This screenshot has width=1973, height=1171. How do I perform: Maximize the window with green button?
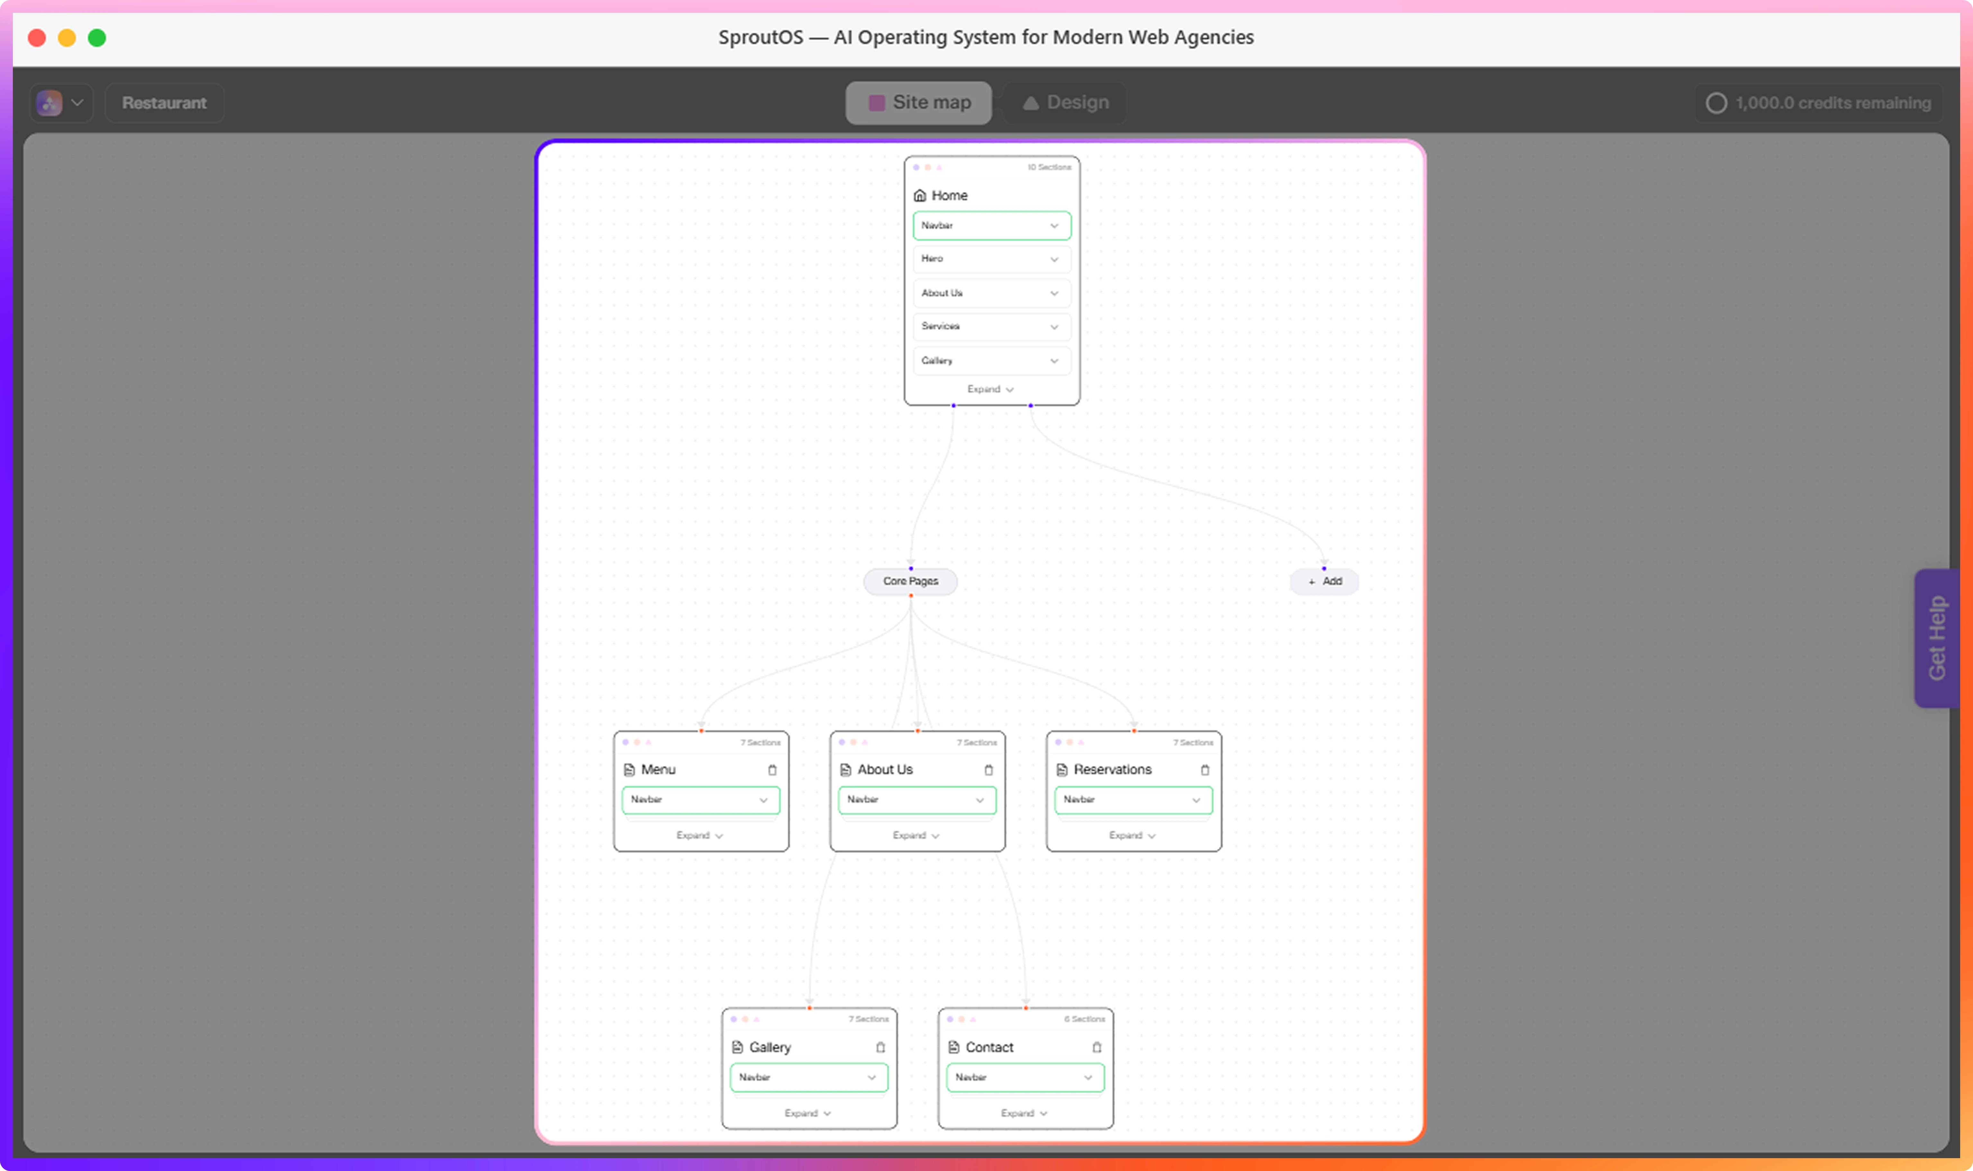(x=96, y=37)
